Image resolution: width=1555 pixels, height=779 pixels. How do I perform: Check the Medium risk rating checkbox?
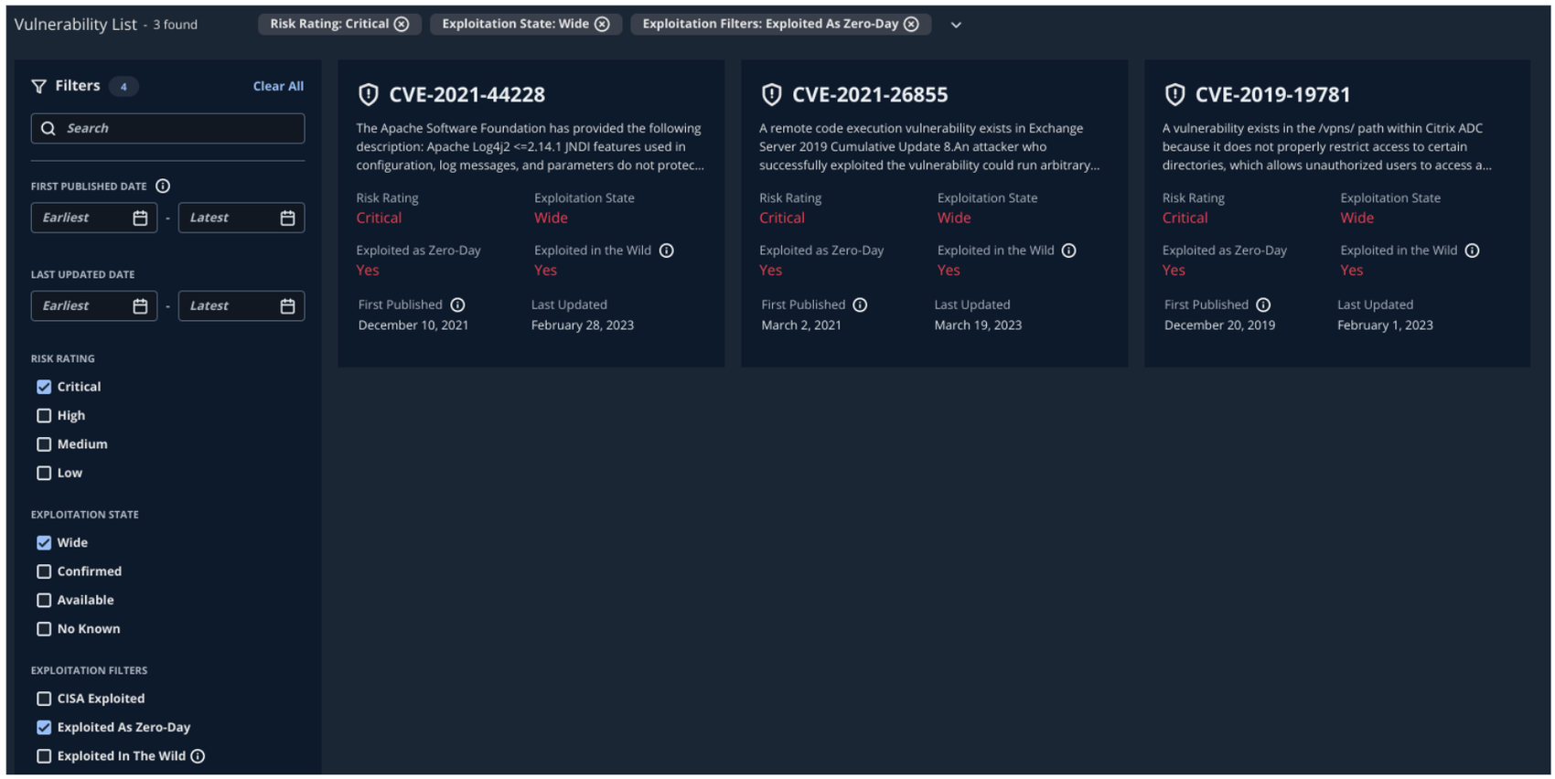coord(44,444)
